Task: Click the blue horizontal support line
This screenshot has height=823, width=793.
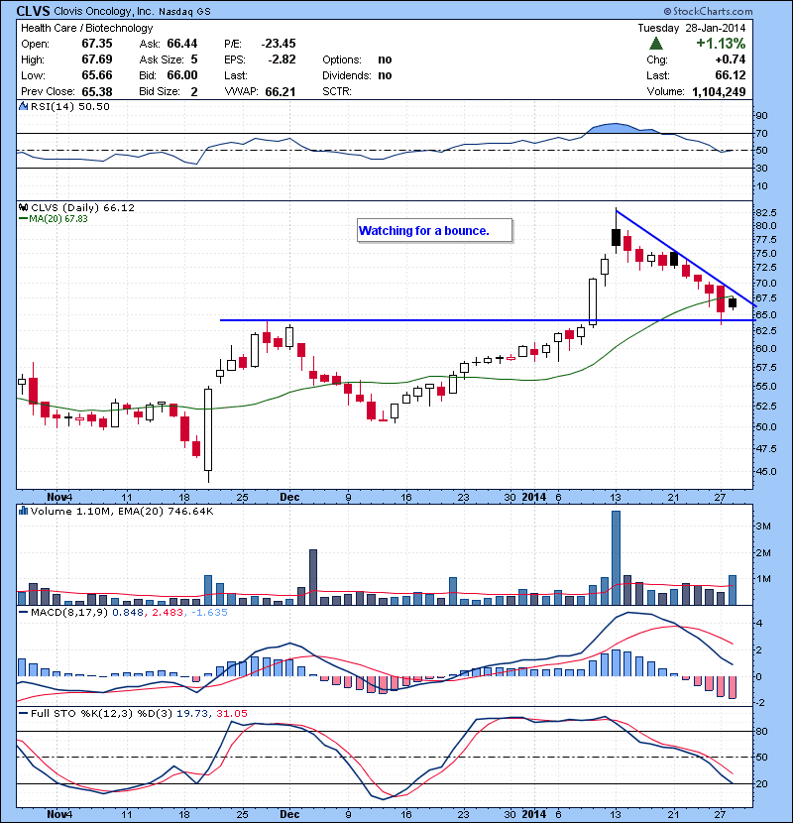Action: [x=487, y=320]
